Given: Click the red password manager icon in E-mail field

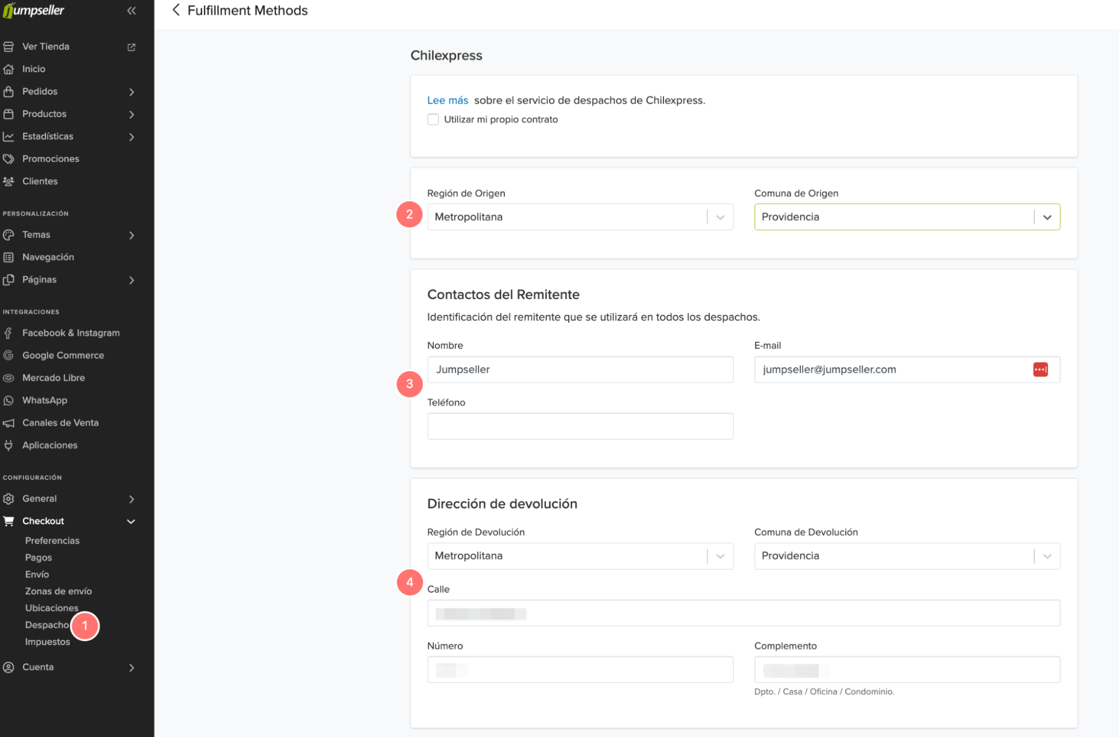Looking at the screenshot, I should point(1041,370).
